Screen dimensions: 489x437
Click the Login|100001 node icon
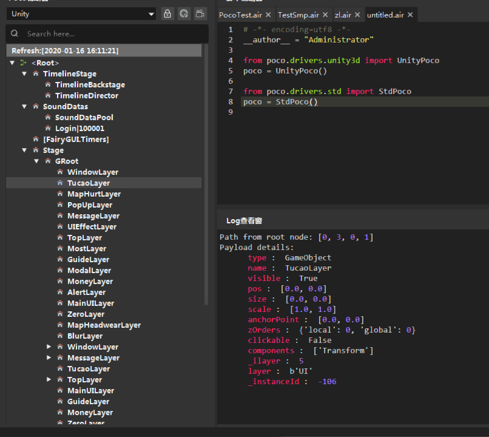click(48, 128)
